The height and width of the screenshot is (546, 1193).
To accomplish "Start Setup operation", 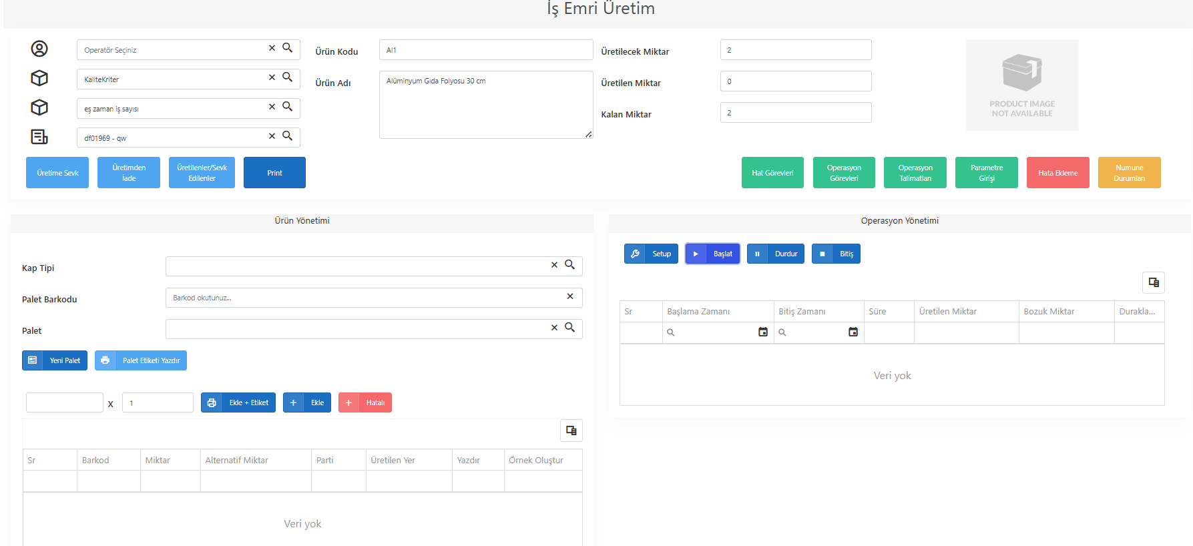I will coord(652,254).
